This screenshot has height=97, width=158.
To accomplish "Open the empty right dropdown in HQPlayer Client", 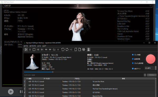I will [x=115, y=6].
